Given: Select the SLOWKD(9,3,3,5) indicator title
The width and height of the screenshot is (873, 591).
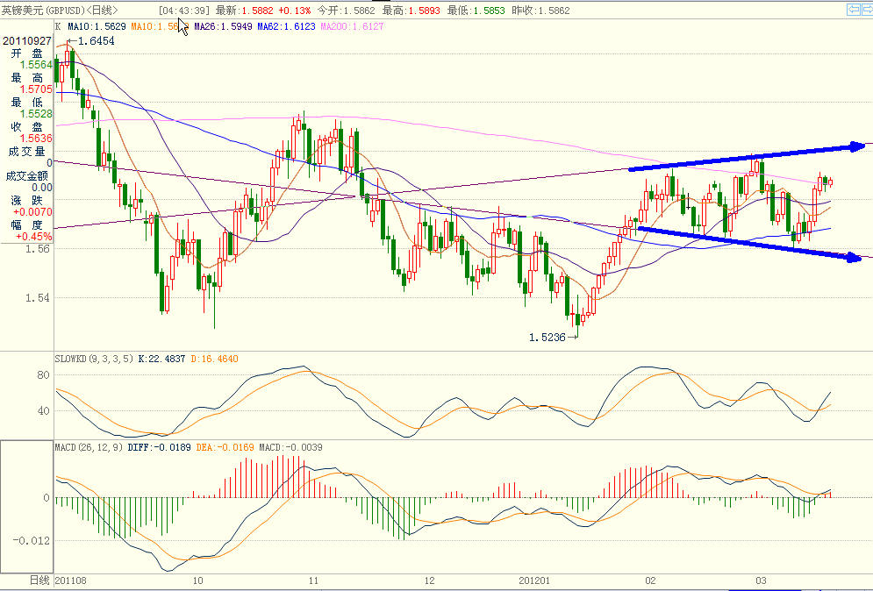Looking at the screenshot, I should tap(94, 359).
